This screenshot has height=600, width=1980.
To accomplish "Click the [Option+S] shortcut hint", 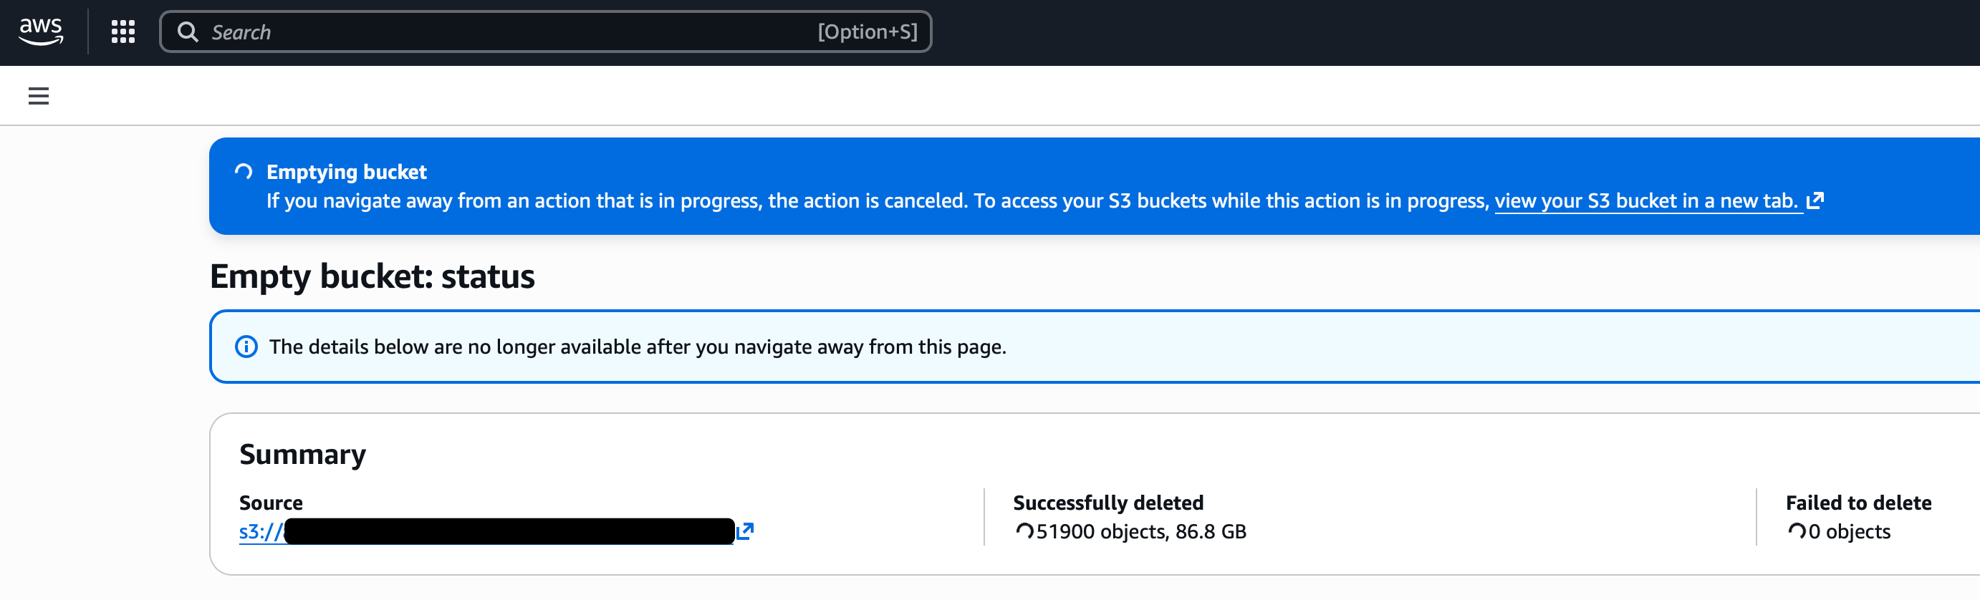I will click(x=867, y=32).
